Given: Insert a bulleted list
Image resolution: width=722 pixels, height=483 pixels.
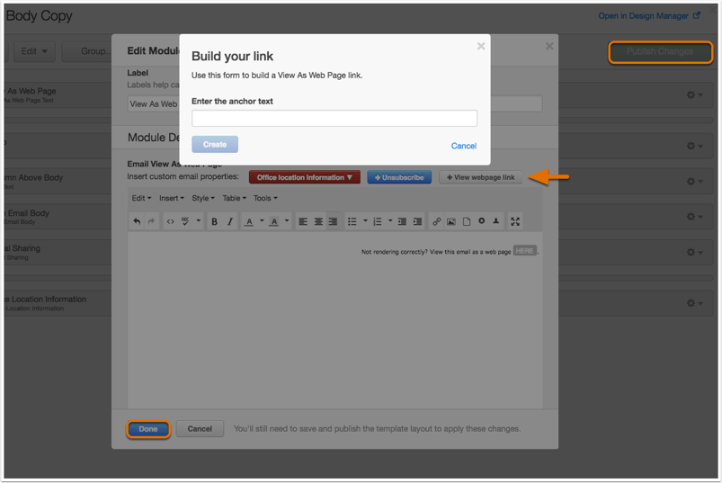Looking at the screenshot, I should [x=352, y=221].
